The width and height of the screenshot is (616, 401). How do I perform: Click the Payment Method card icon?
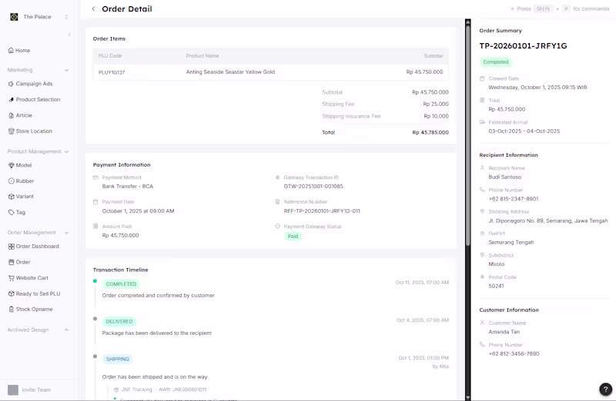point(95,177)
